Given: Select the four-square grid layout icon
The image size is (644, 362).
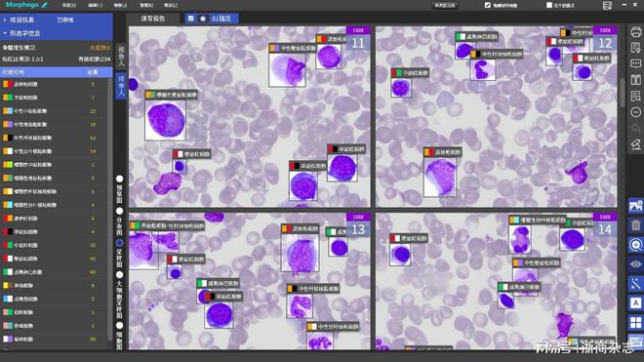Looking at the screenshot, I should 635,323.
